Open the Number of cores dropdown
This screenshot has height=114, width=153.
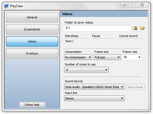[x=86, y=70]
